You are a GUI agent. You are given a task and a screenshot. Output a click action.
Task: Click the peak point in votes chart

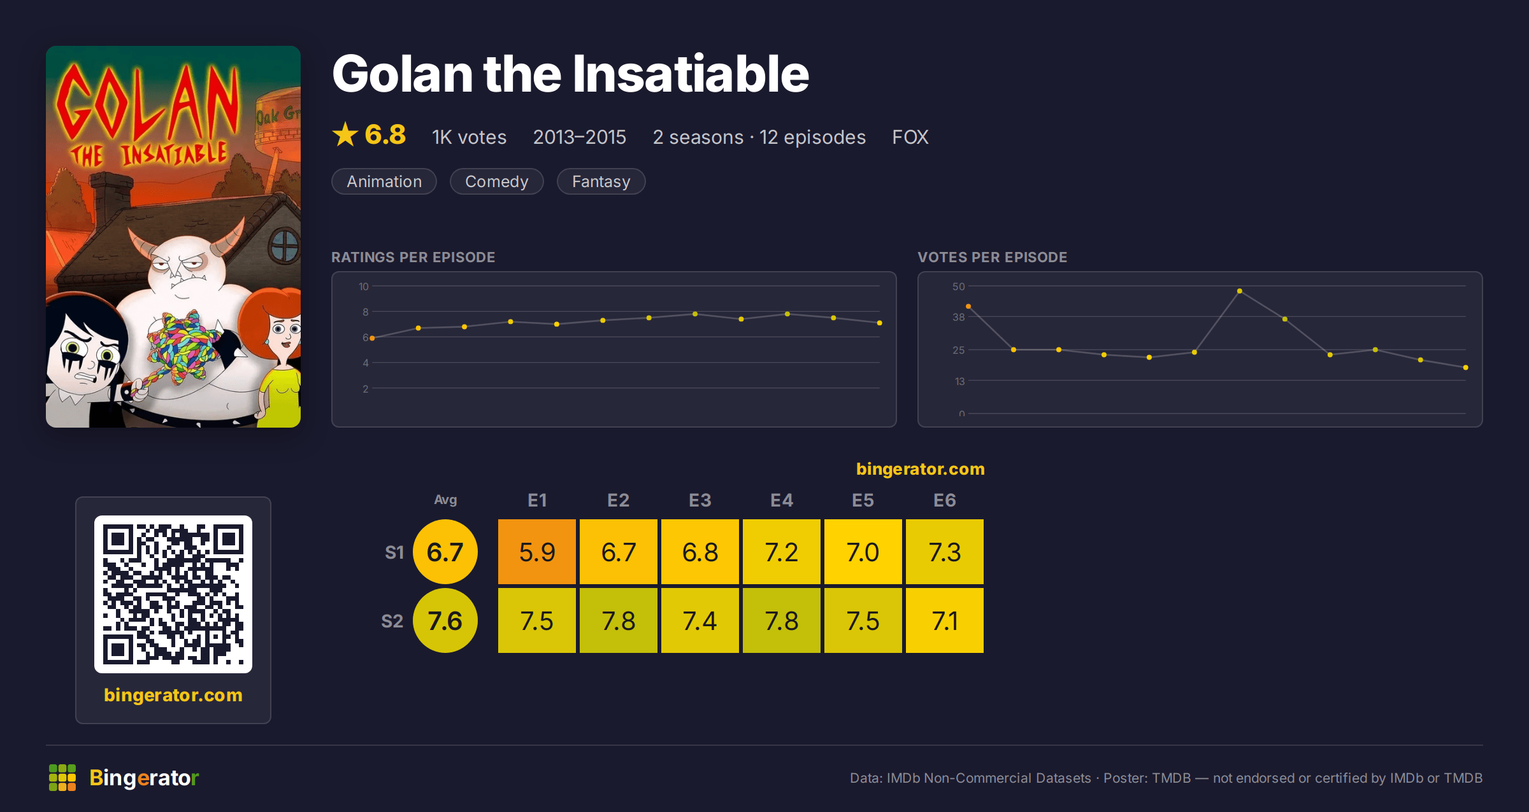pos(1240,291)
